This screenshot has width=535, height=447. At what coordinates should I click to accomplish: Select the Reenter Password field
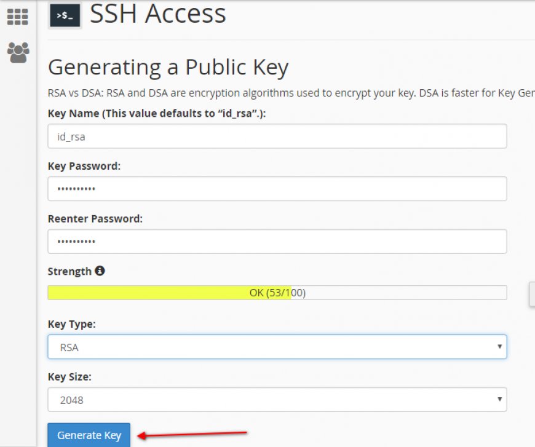pyautogui.click(x=277, y=242)
